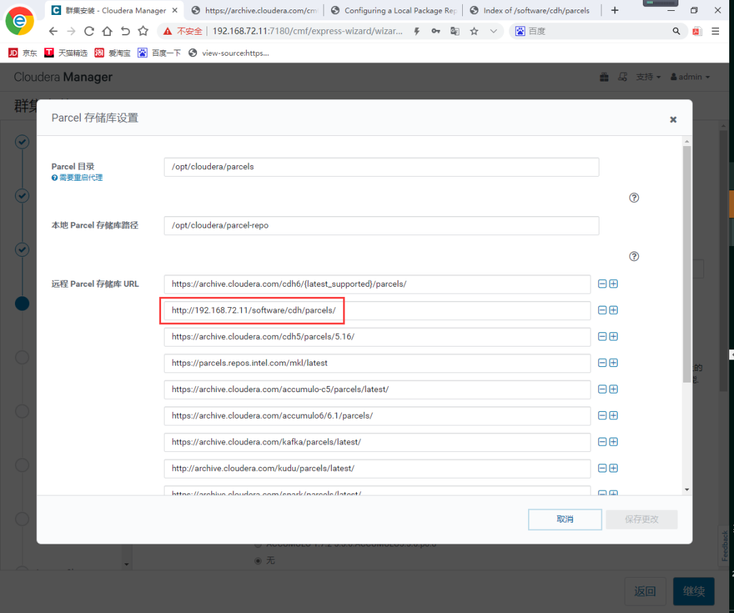Open the 支持 dropdown menu

coord(648,77)
